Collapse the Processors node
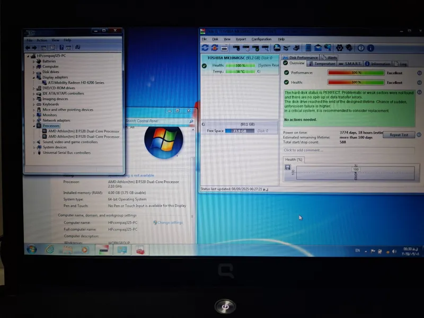 34,126
